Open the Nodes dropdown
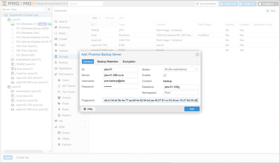Viewport: 280px width, 163px height. coord(196,69)
